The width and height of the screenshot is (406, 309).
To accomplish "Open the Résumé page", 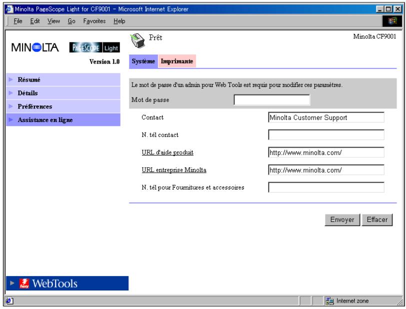I will 63,79.
